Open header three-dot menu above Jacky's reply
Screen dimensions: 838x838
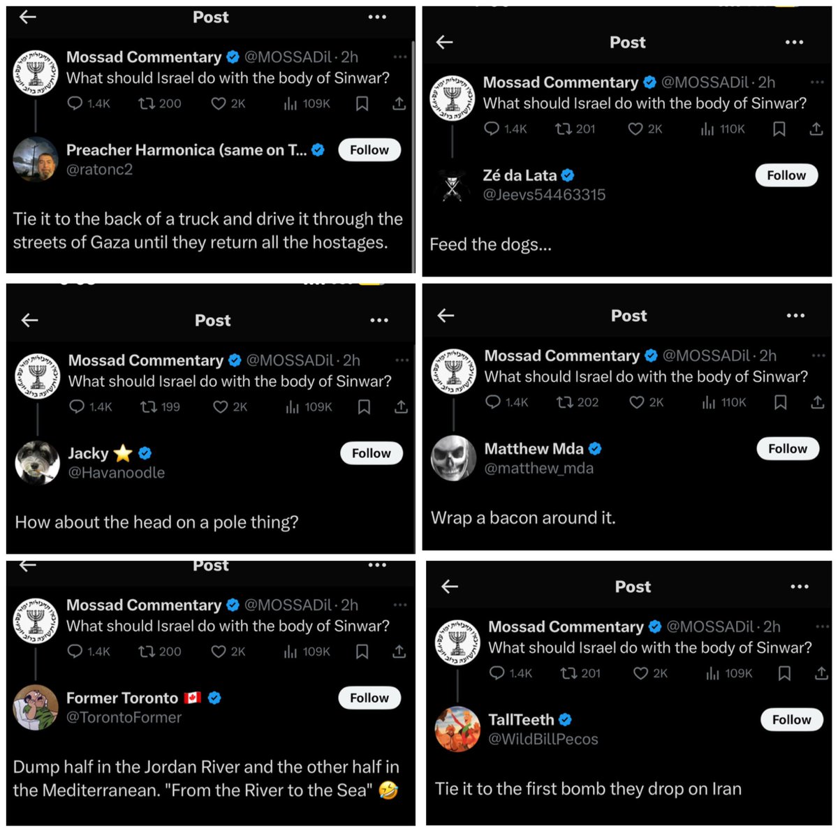pos(379,321)
